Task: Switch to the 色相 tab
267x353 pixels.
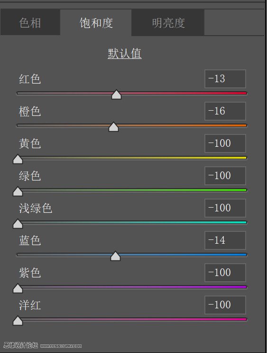Action: coord(30,22)
